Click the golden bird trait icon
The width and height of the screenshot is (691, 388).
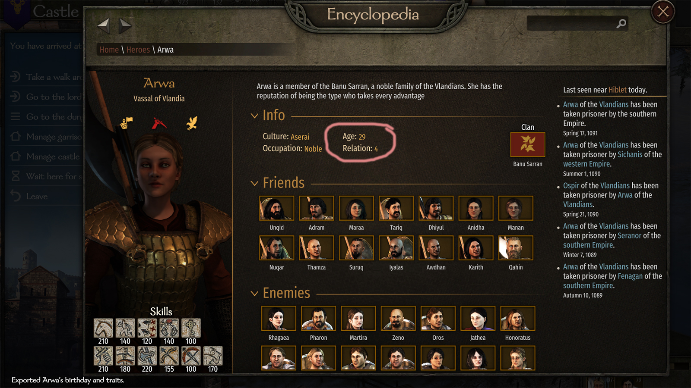click(192, 123)
